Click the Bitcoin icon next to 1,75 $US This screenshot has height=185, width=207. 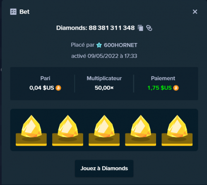point(176,88)
